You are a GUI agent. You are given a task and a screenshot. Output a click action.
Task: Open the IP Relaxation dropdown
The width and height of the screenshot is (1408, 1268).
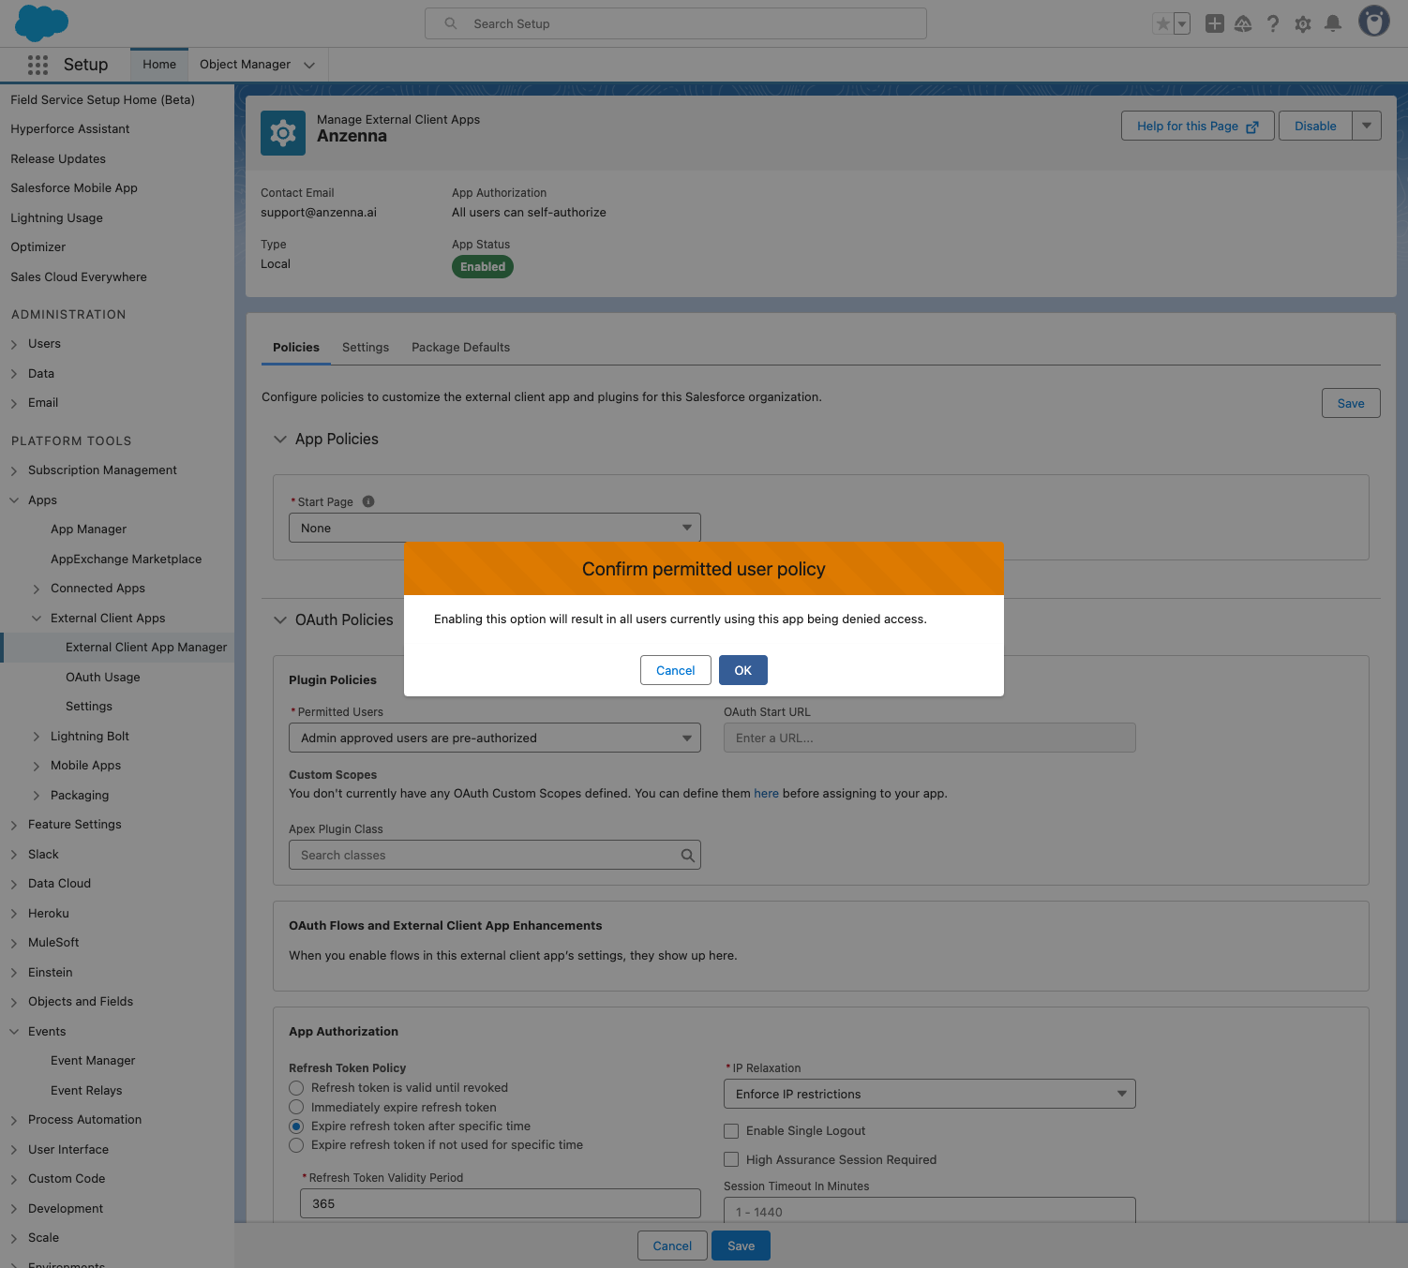(x=928, y=1095)
